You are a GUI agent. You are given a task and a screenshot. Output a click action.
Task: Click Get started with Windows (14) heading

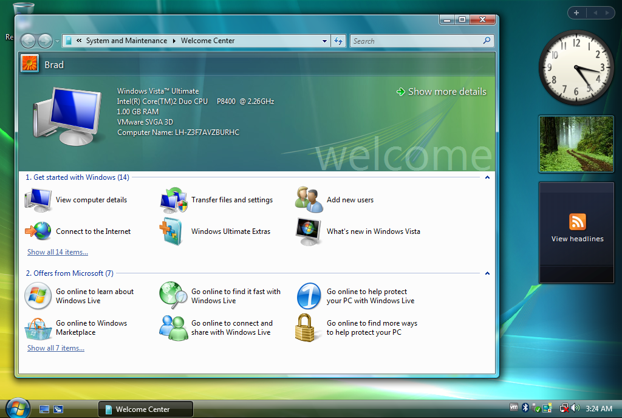tap(77, 177)
